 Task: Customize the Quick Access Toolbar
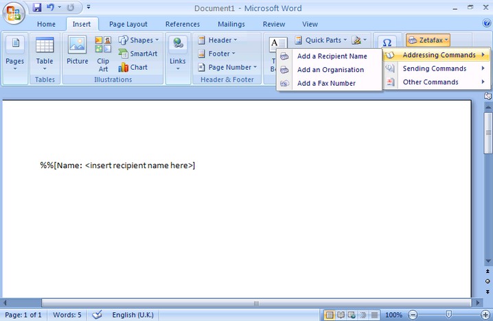click(89, 7)
